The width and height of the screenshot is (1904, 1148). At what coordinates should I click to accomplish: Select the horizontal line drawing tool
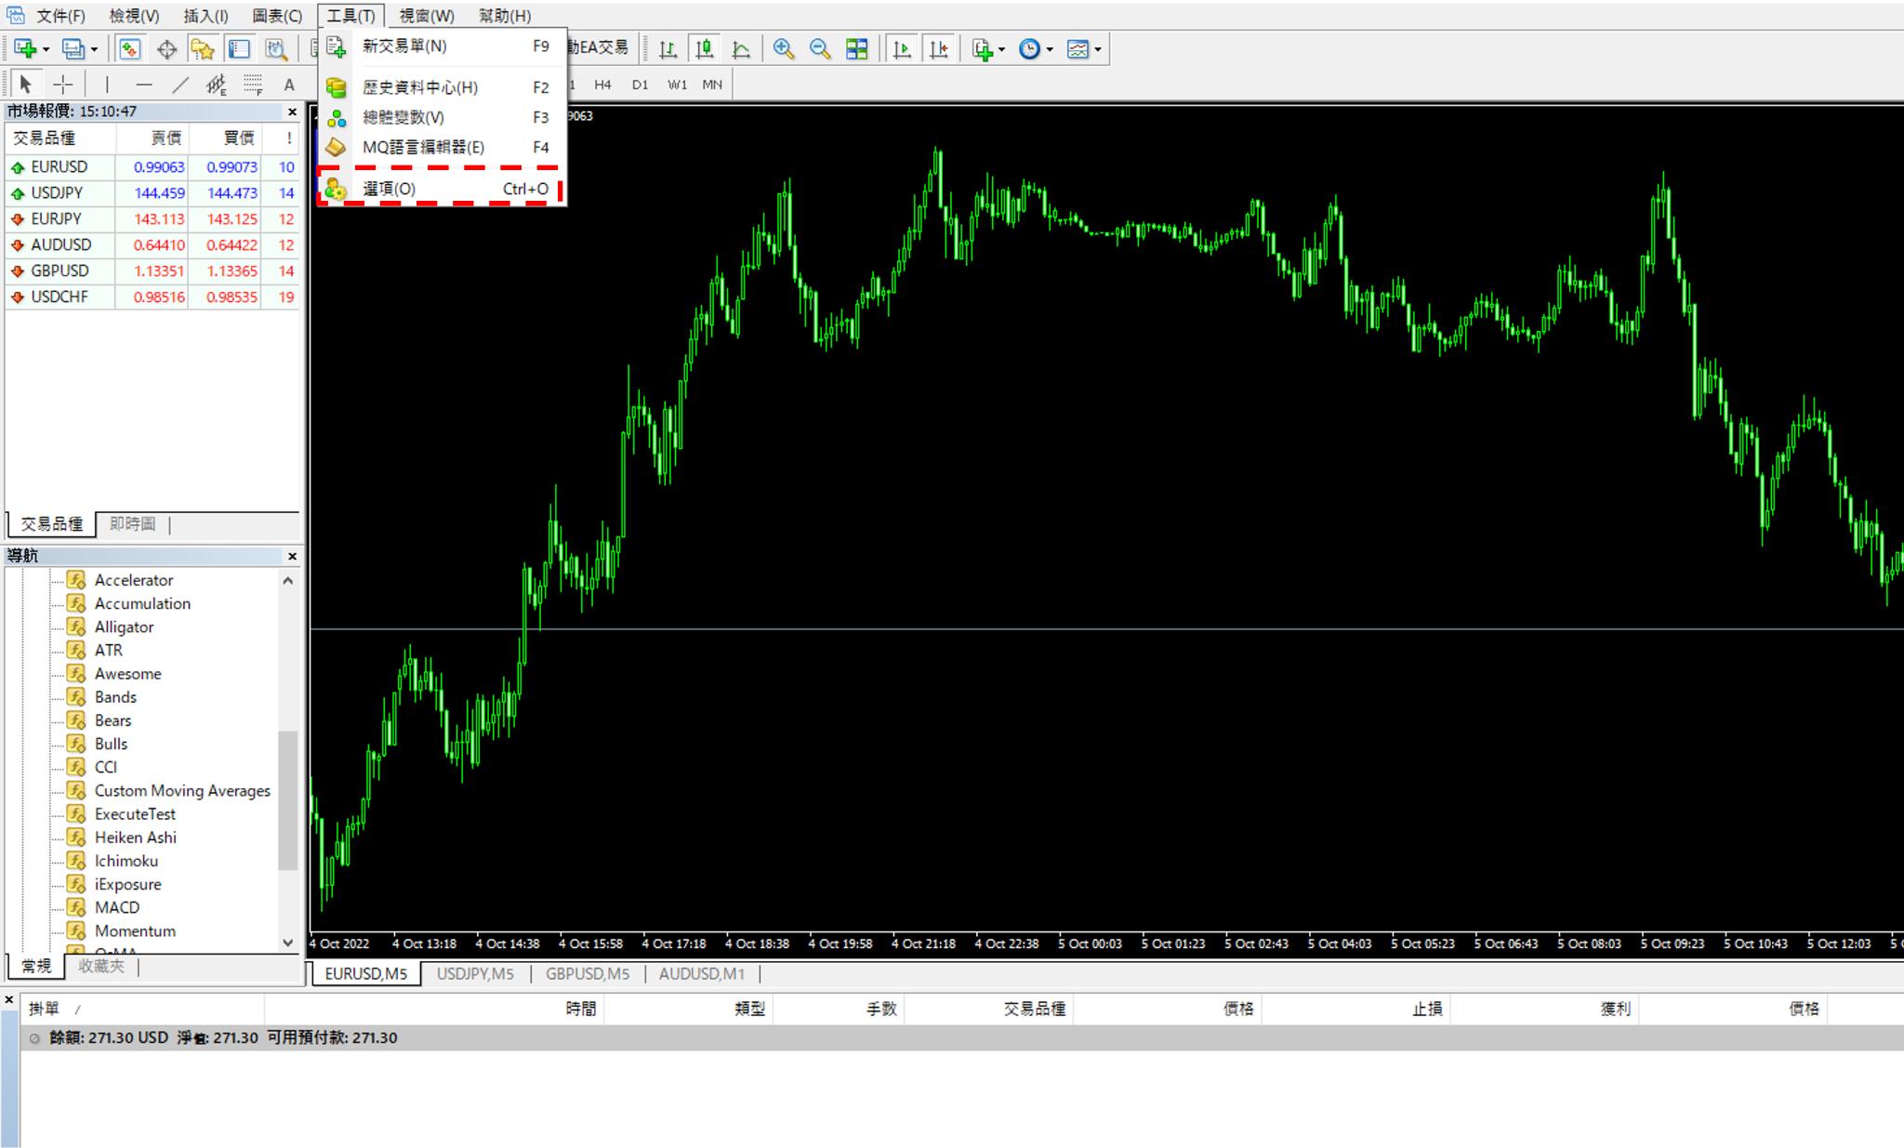(x=143, y=85)
